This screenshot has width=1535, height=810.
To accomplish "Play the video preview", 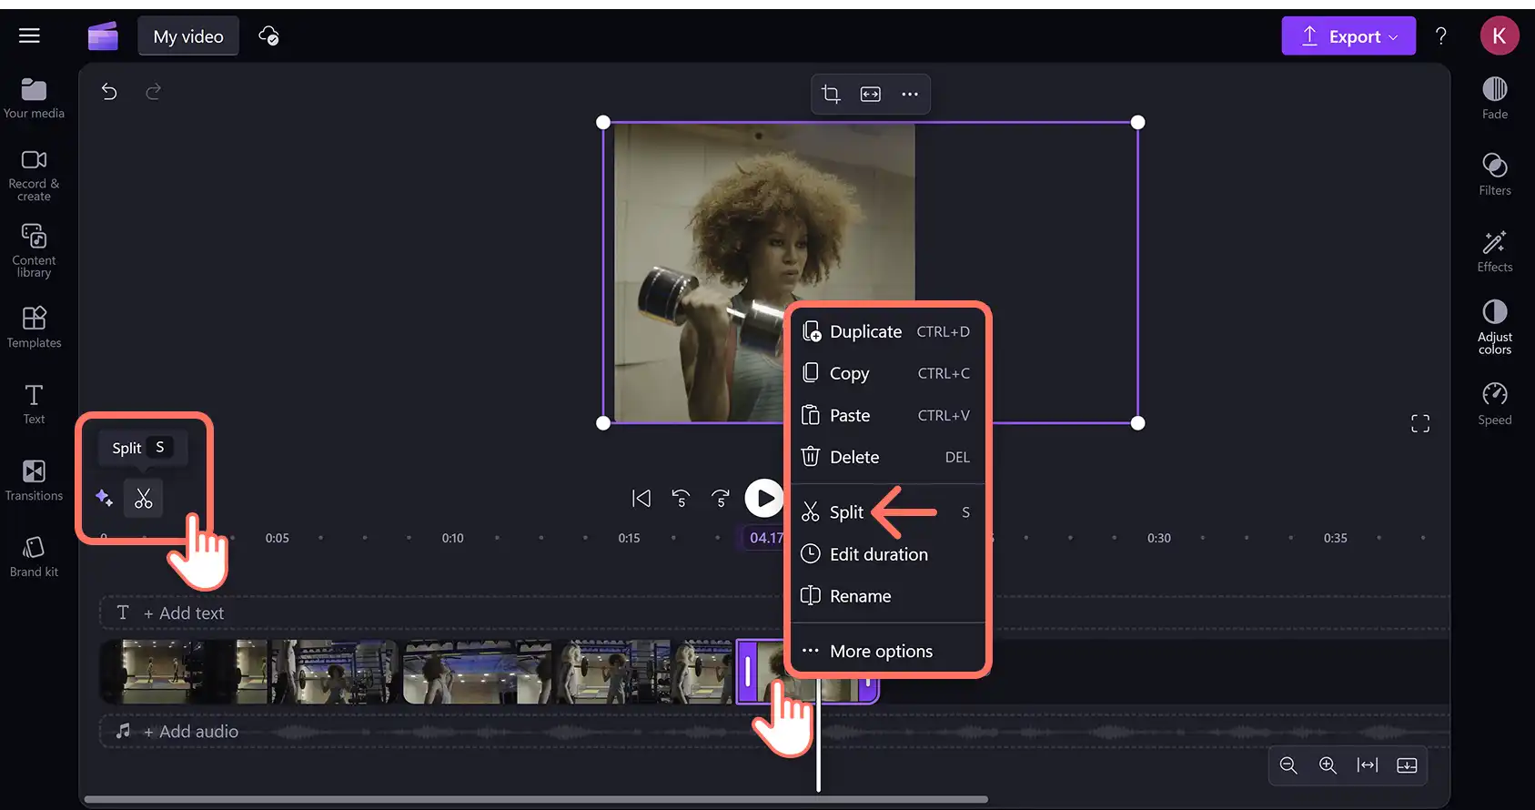I will pyautogui.click(x=764, y=498).
